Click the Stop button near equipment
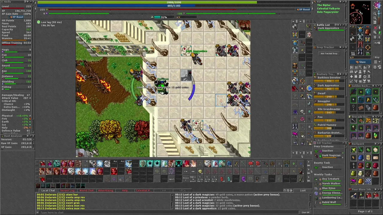The image size is (383, 215). [377, 57]
